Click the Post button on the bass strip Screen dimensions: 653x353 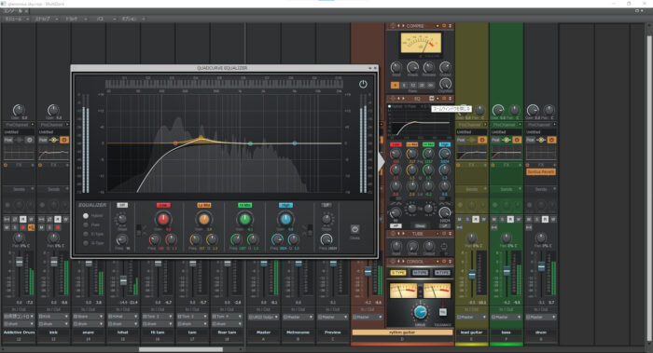[494, 140]
